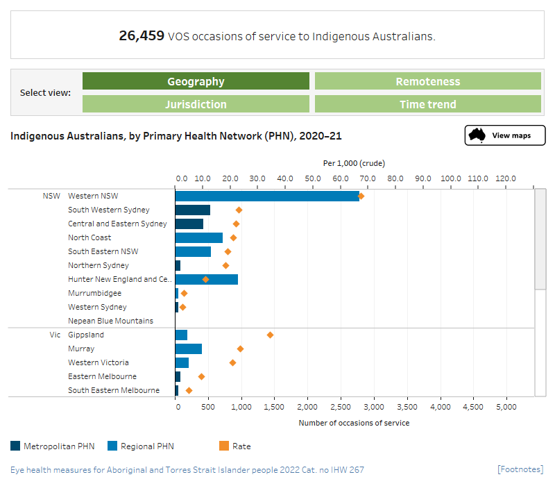This screenshot has width=555, height=486.
Task: Click the Western NSW bar
Action: (x=267, y=196)
